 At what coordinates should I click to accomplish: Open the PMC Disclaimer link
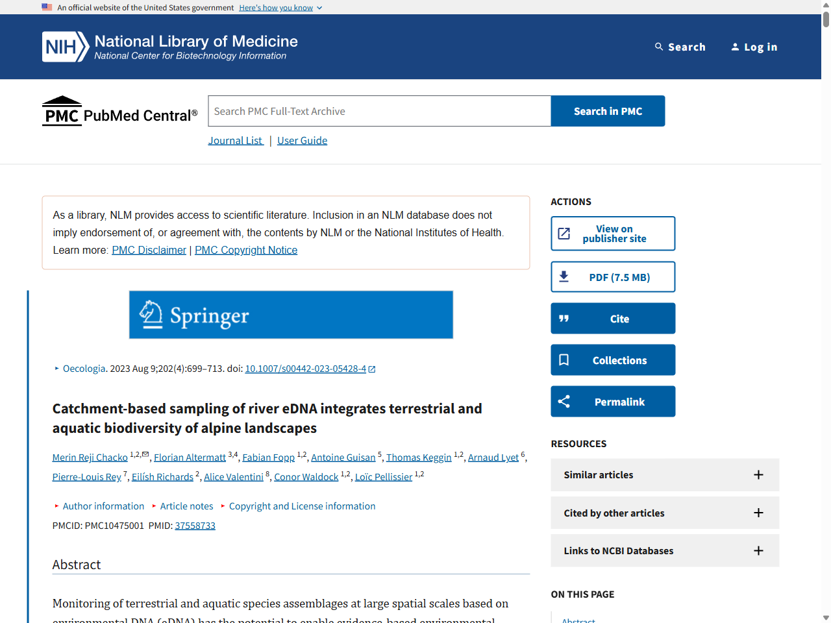[149, 250]
